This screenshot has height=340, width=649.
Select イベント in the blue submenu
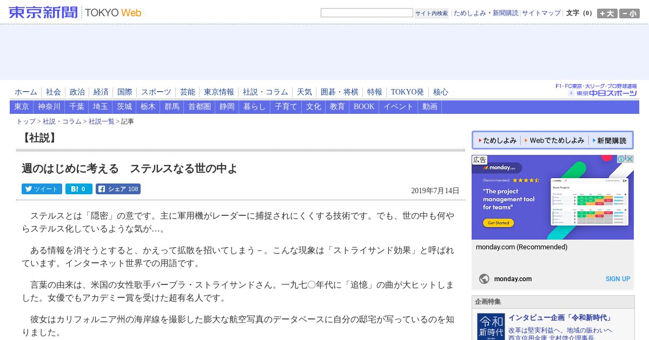point(399,107)
